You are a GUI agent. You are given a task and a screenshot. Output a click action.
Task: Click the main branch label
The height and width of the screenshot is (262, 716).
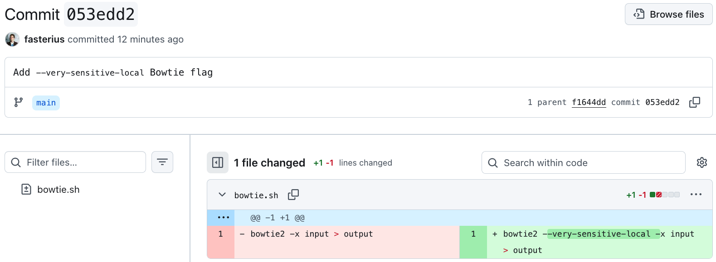point(46,103)
